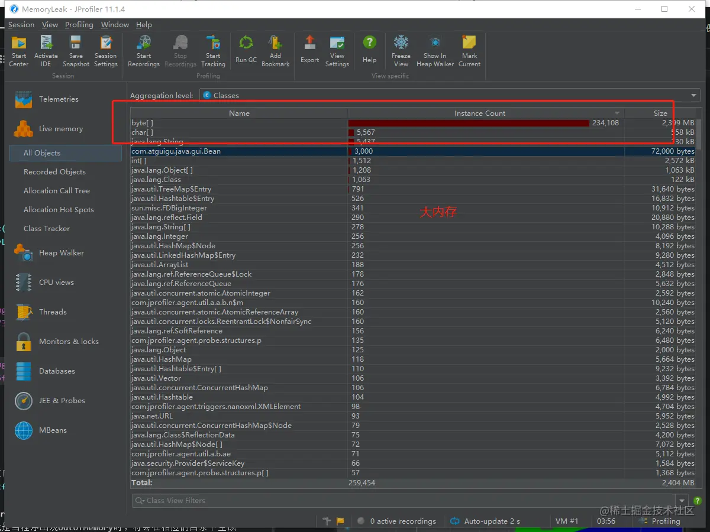Open the Class View Filters dropdown arrow
This screenshot has height=532, width=710.
tap(683, 501)
